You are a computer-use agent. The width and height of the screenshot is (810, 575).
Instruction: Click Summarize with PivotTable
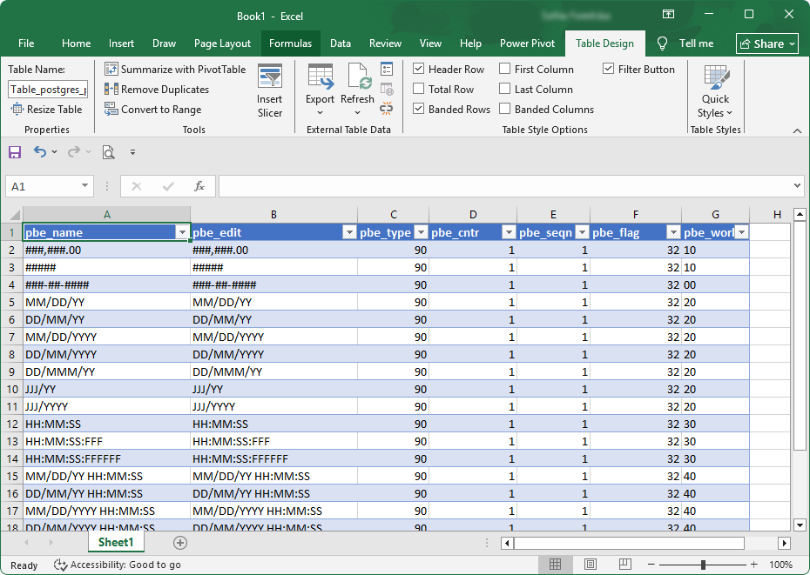pyautogui.click(x=175, y=69)
